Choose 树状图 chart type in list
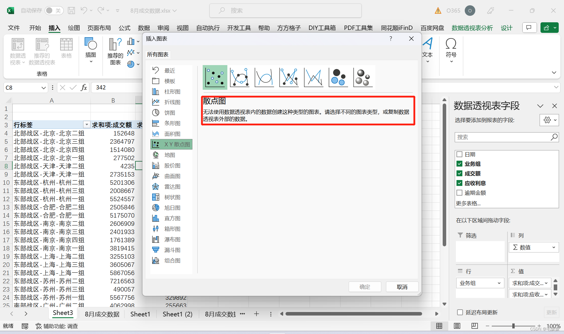 pyautogui.click(x=171, y=197)
